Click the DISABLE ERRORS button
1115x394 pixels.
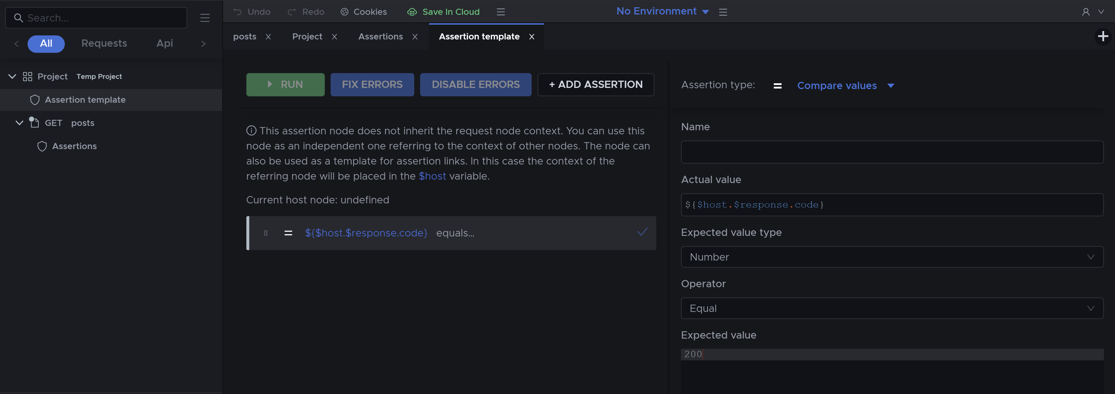475,85
